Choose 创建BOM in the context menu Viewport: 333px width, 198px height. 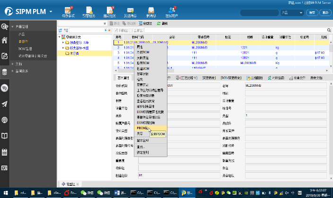[x=142, y=69]
